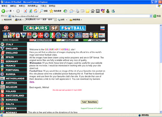Open the Back button history dropdown arrow
This screenshot has width=162, height=117.
[14, 11]
